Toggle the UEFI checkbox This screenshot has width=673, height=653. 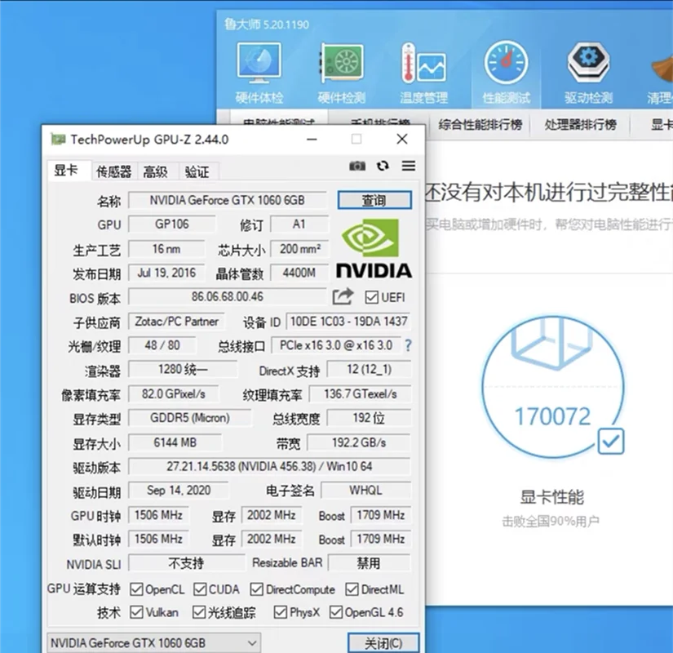(372, 297)
